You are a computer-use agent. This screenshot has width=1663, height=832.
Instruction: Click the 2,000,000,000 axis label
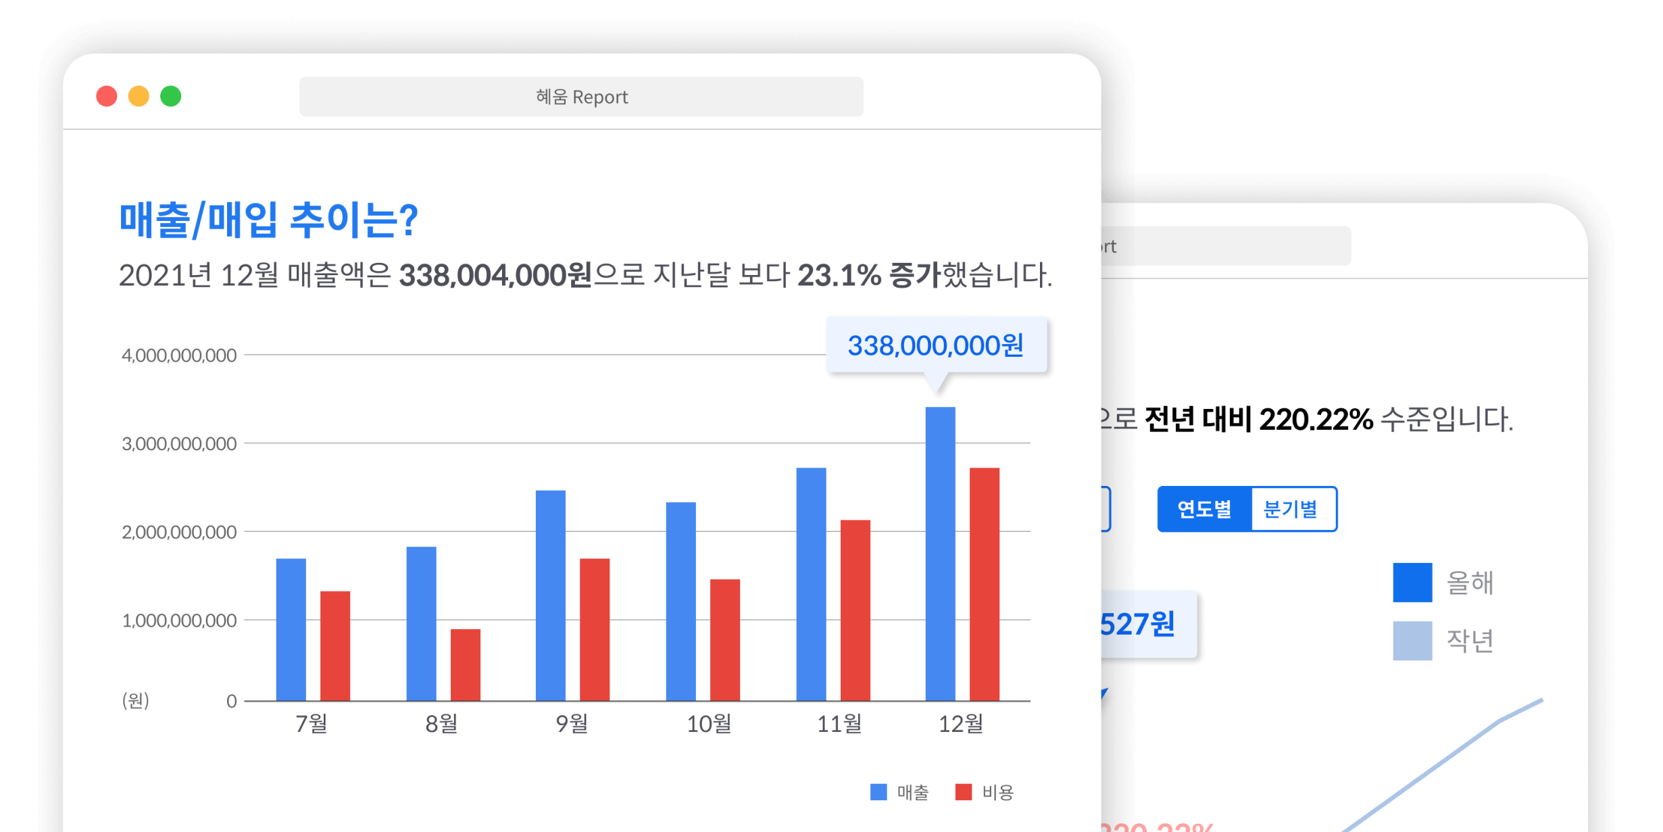(179, 533)
